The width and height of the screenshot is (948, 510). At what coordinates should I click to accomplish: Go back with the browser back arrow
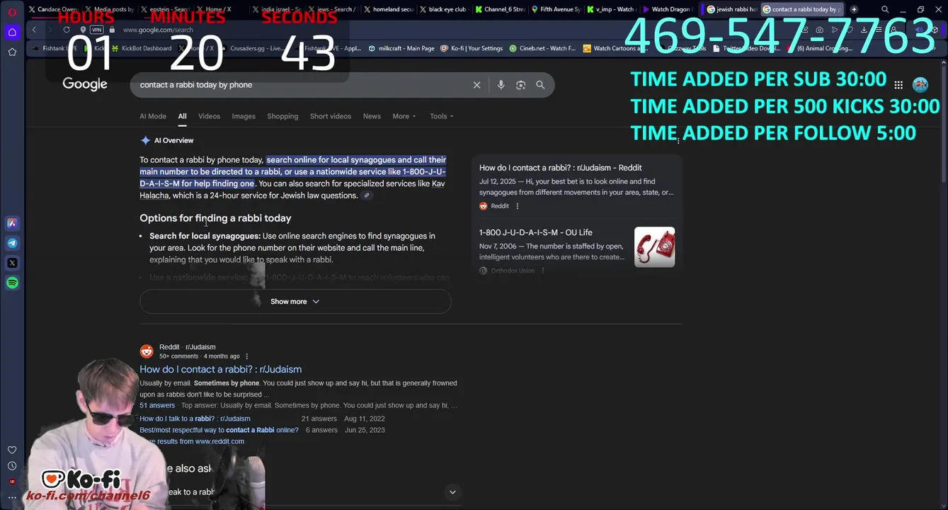34,30
